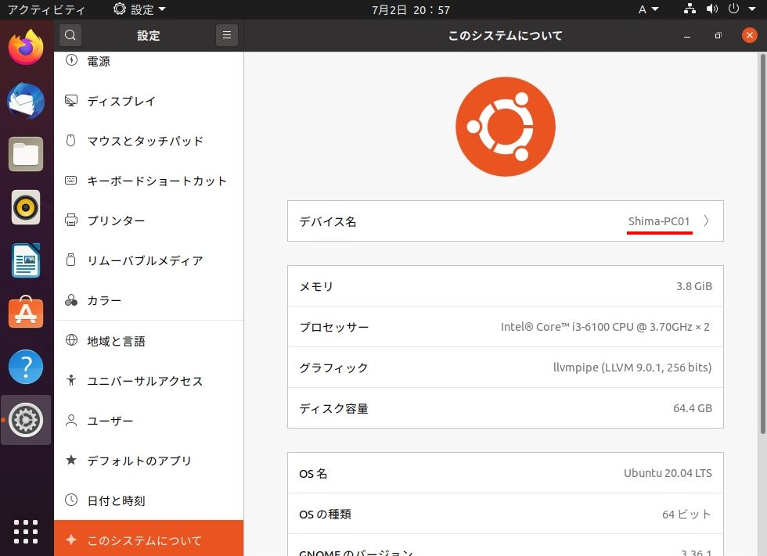
Task: Go to 日付と時刻 settings
Action: point(149,500)
